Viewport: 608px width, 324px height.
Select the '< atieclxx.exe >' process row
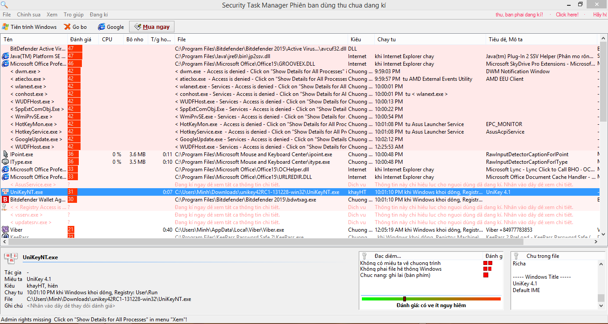tap(300, 79)
